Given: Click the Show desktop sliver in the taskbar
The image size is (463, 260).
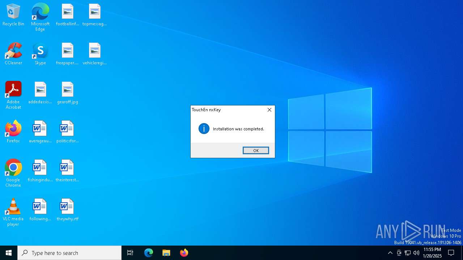Looking at the screenshot, I should click(462, 253).
